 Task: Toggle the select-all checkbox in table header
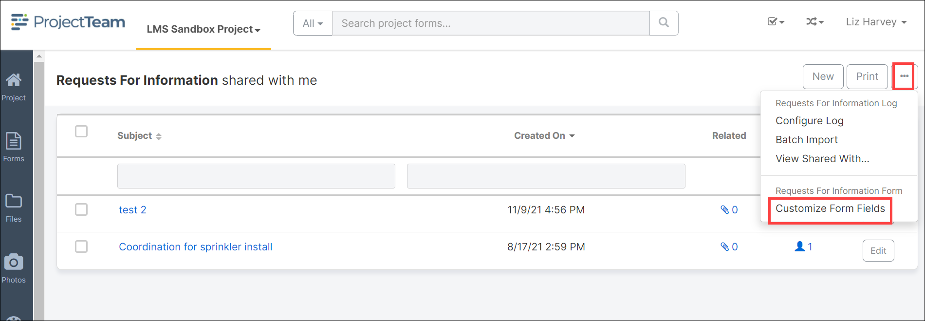coord(81,132)
